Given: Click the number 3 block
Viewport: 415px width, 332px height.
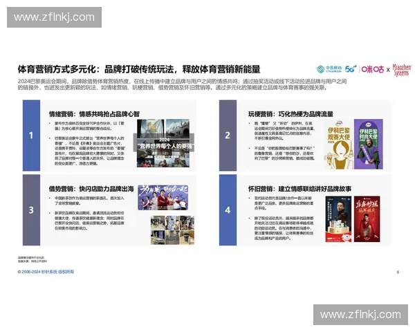Looking at the screenshot, I should click(x=31, y=210).
